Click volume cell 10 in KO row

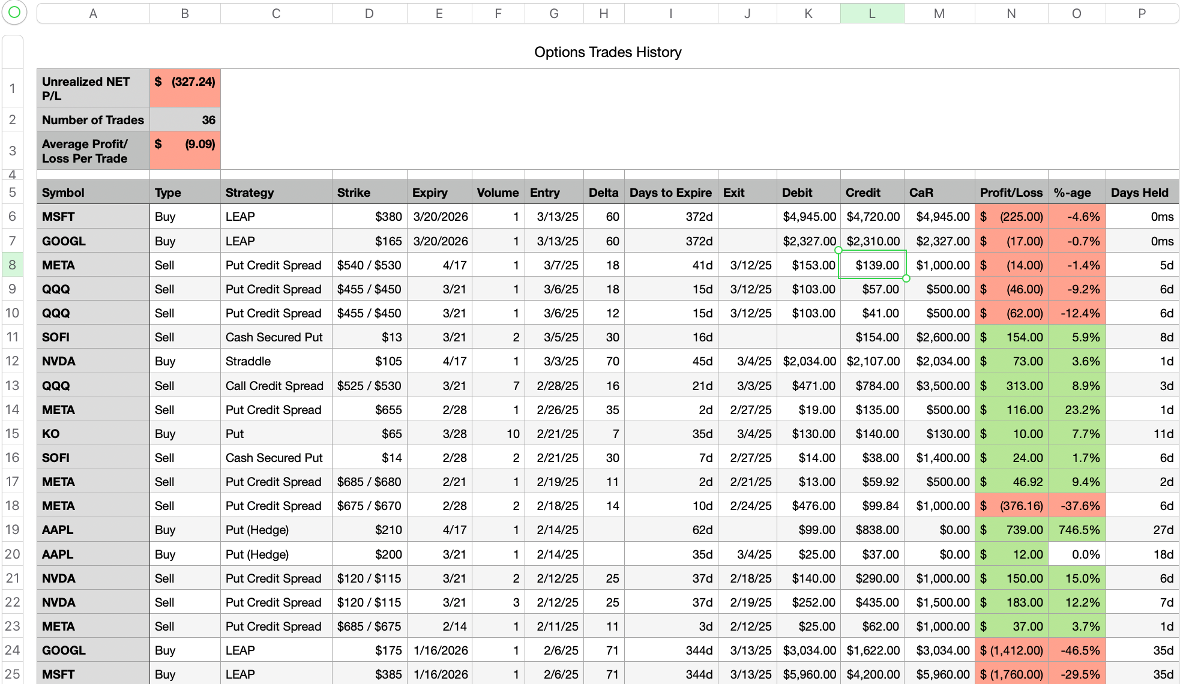[x=498, y=433]
